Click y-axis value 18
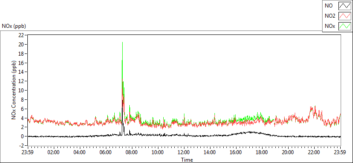This screenshot has width=353, height=163. 21,53
